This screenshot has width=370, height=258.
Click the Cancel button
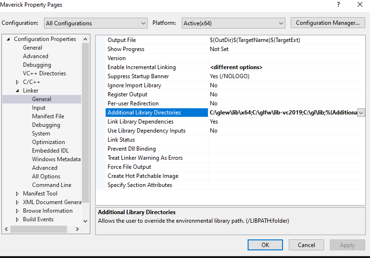(306, 245)
